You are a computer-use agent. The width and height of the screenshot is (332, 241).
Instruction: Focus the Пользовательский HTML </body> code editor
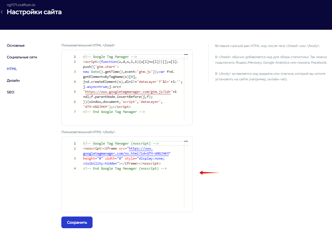pos(127,174)
